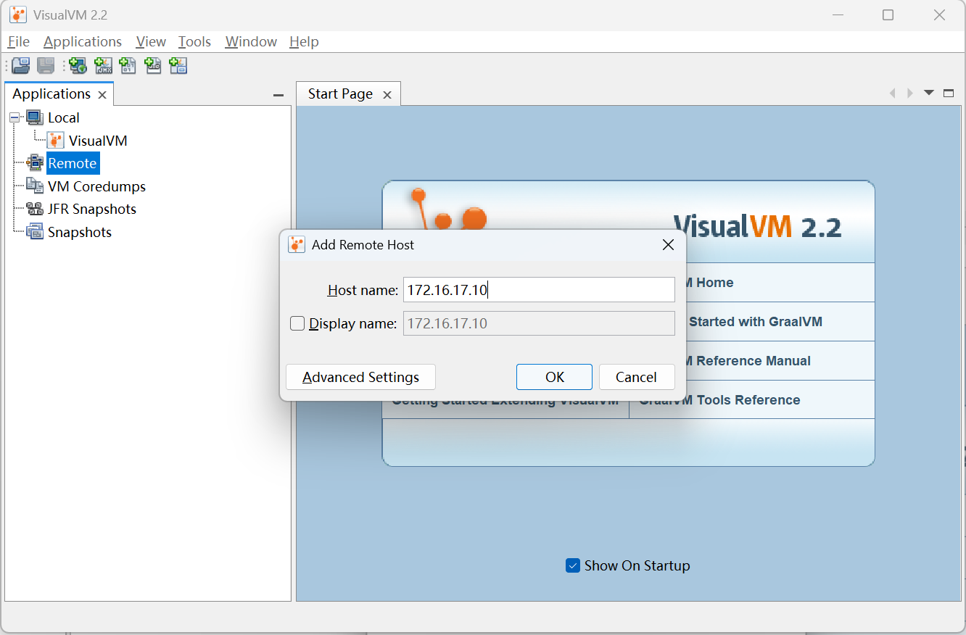Viewport: 966px width, 635px height.
Task: Select the VM Coredumps tree node
Action: [96, 186]
